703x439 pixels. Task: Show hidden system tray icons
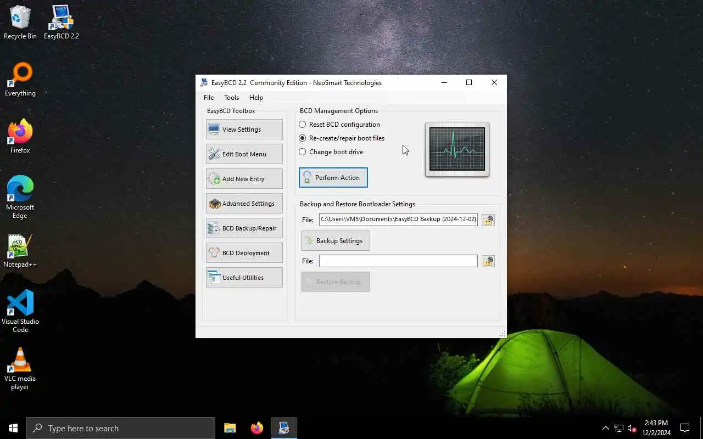pyautogui.click(x=605, y=428)
